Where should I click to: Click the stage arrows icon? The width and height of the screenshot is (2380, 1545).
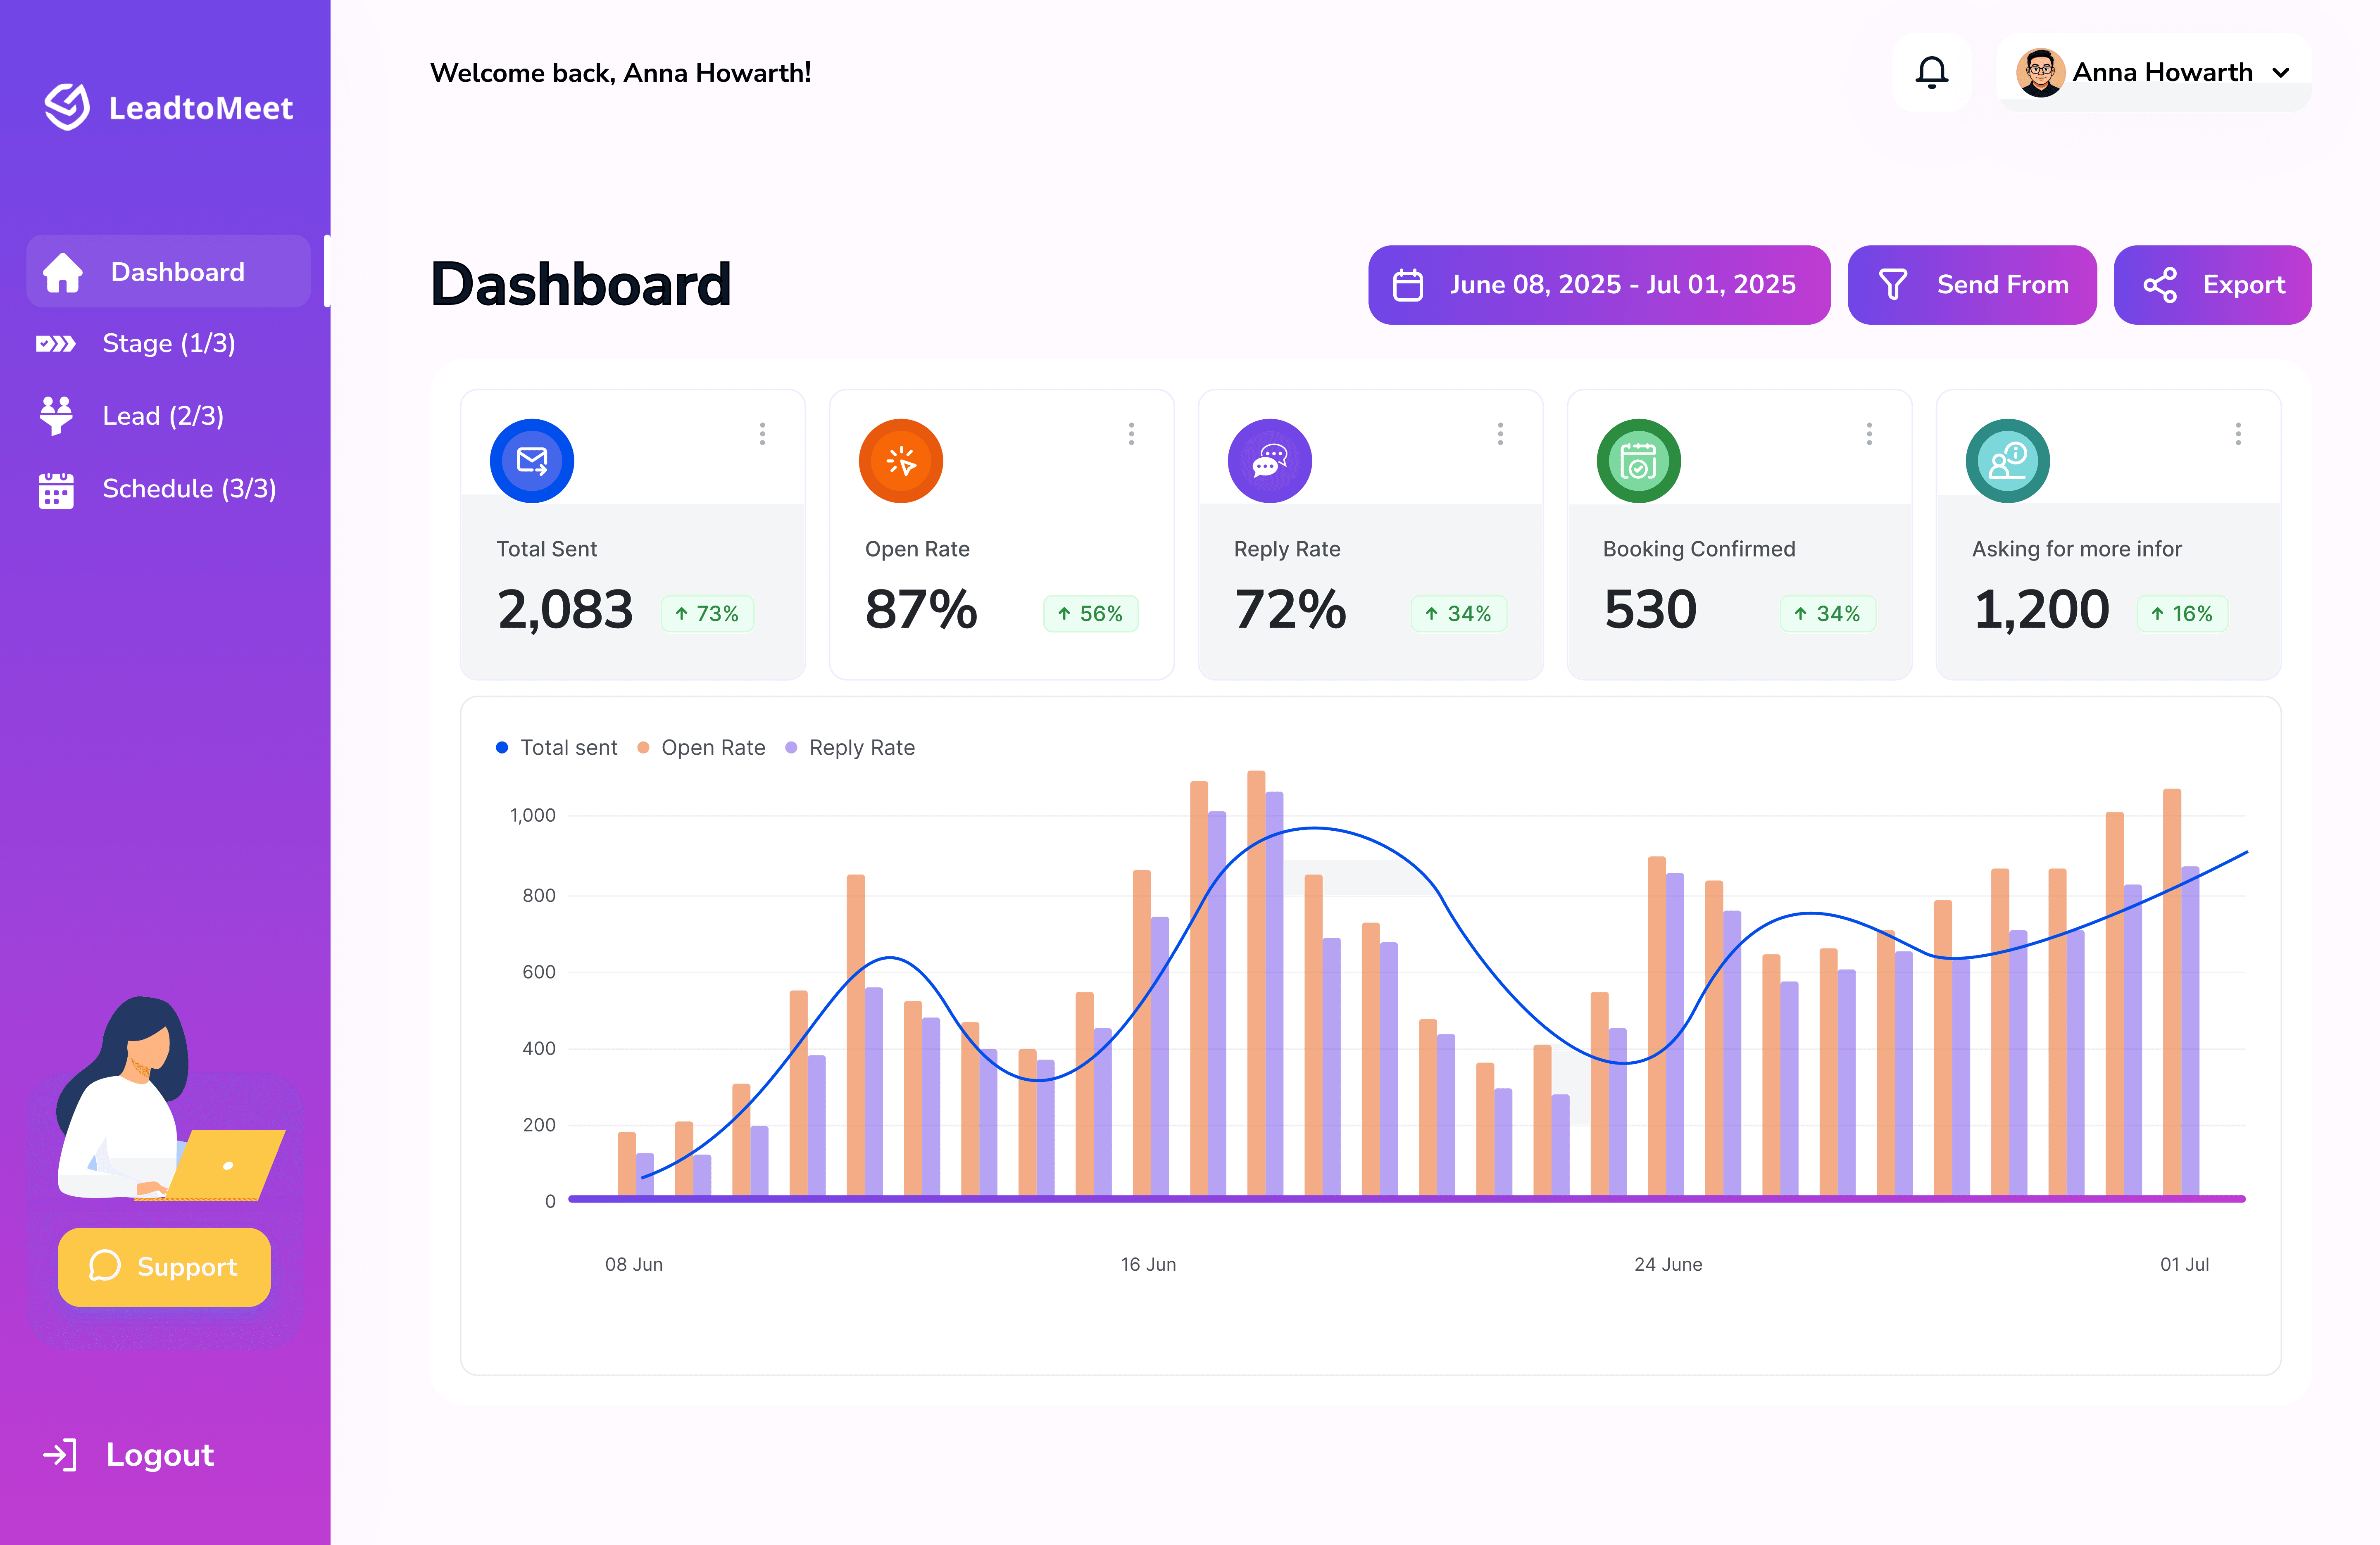coord(56,344)
